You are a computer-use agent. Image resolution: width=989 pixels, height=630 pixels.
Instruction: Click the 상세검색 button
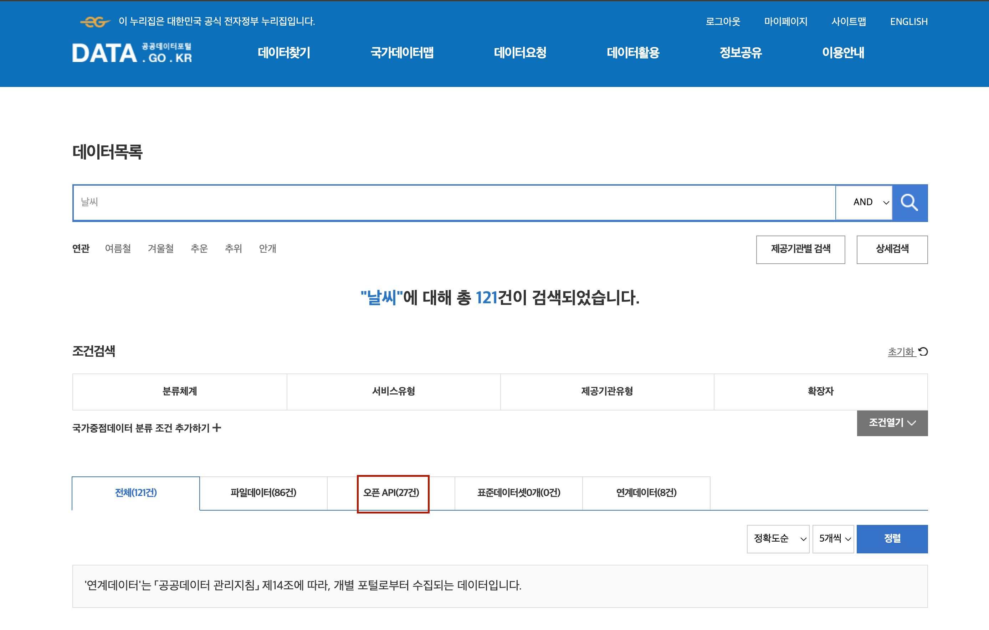click(892, 249)
